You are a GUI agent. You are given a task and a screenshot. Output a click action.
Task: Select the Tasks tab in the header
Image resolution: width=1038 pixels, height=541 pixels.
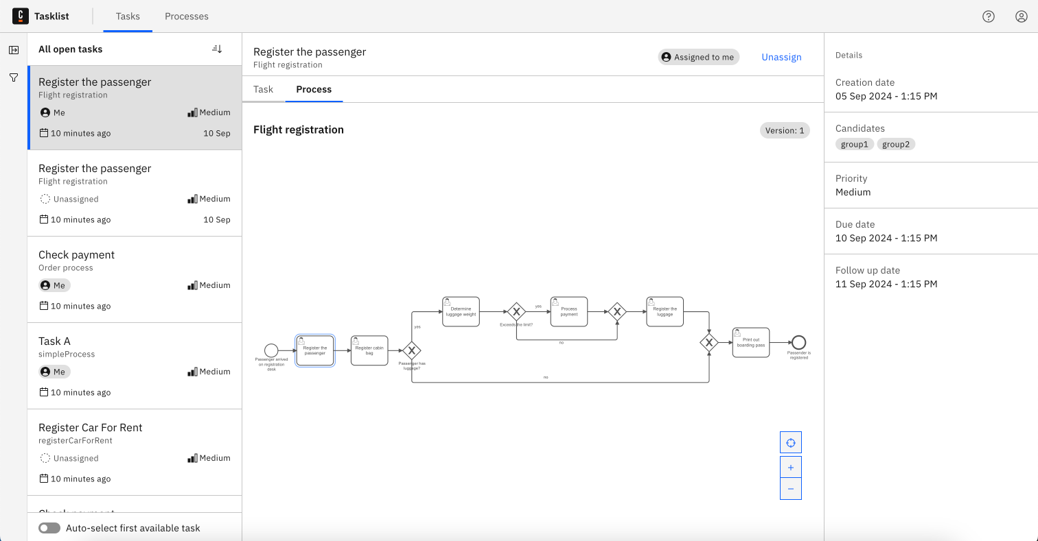(x=128, y=16)
